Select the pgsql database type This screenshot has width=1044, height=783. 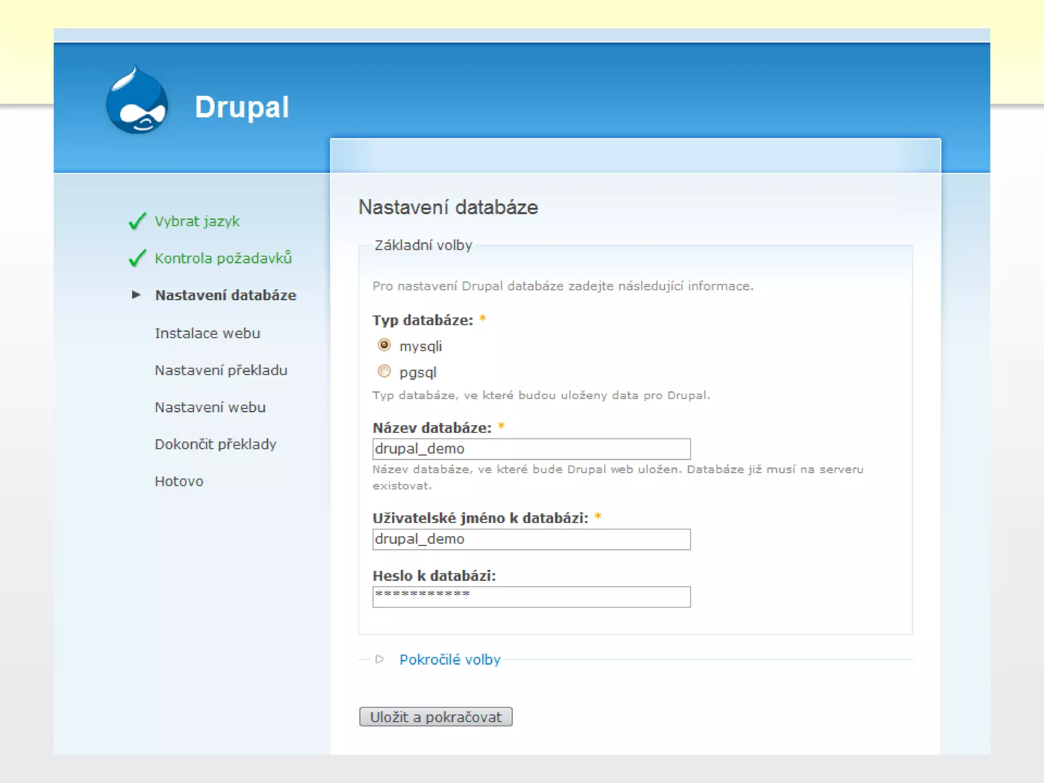384,371
